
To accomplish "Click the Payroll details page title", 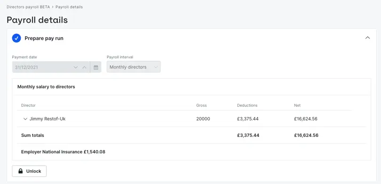I will click(37, 20).
